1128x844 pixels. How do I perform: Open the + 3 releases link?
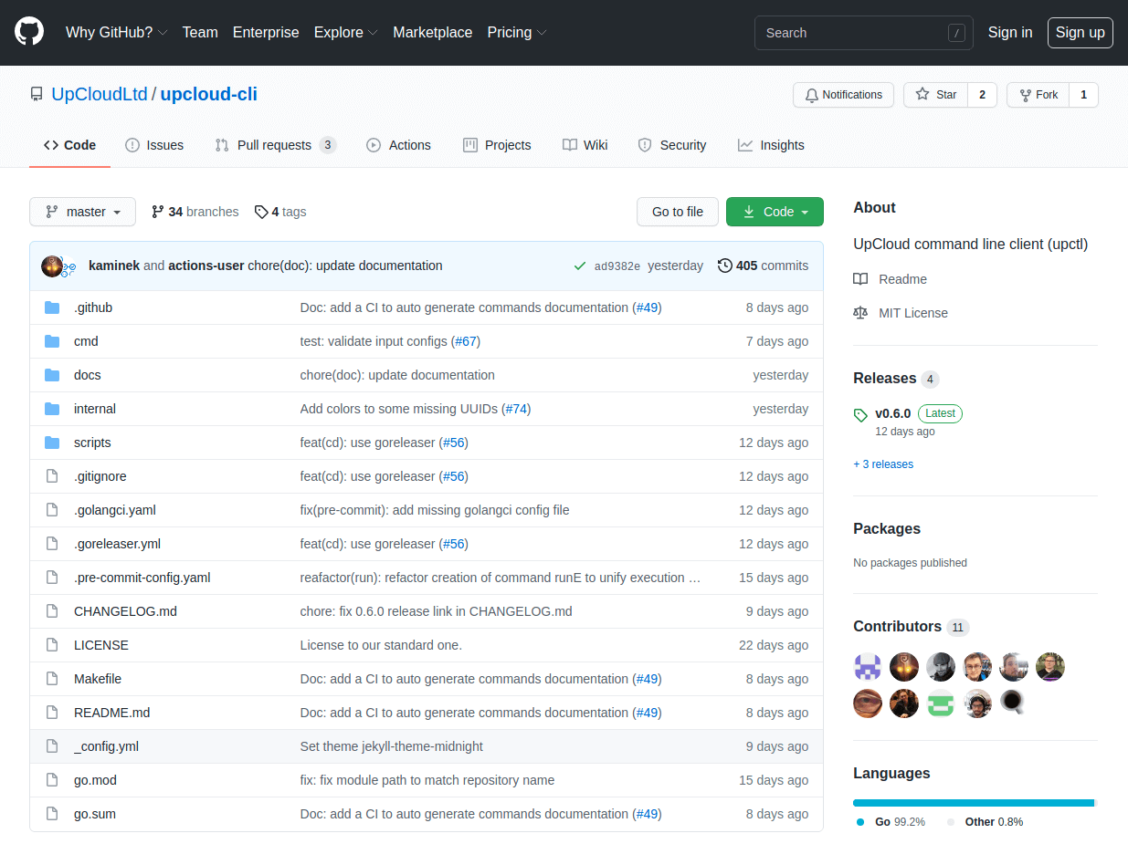point(883,464)
